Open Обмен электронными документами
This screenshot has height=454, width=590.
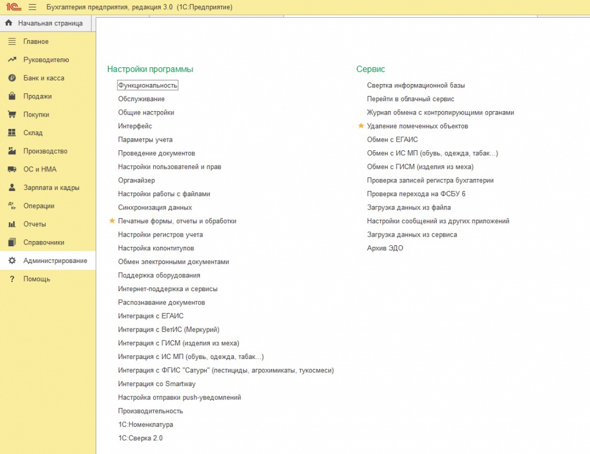173,262
